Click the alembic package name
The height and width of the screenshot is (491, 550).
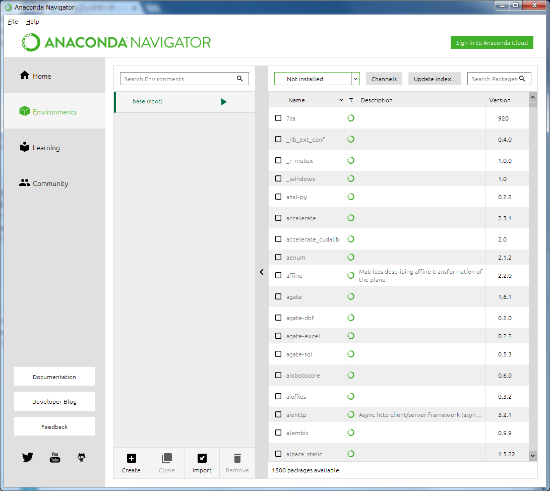pos(297,433)
